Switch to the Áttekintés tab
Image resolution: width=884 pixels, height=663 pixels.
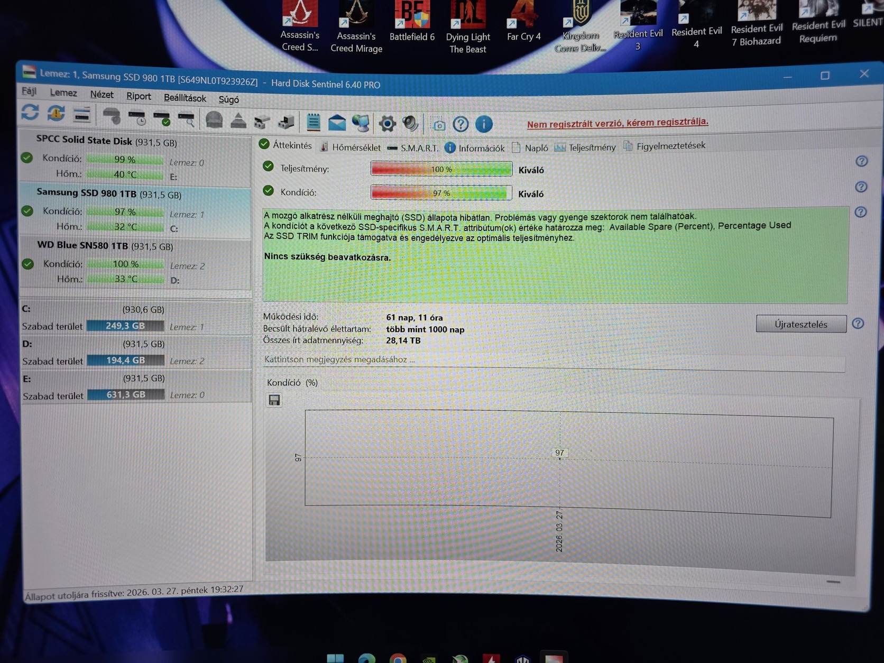(286, 145)
